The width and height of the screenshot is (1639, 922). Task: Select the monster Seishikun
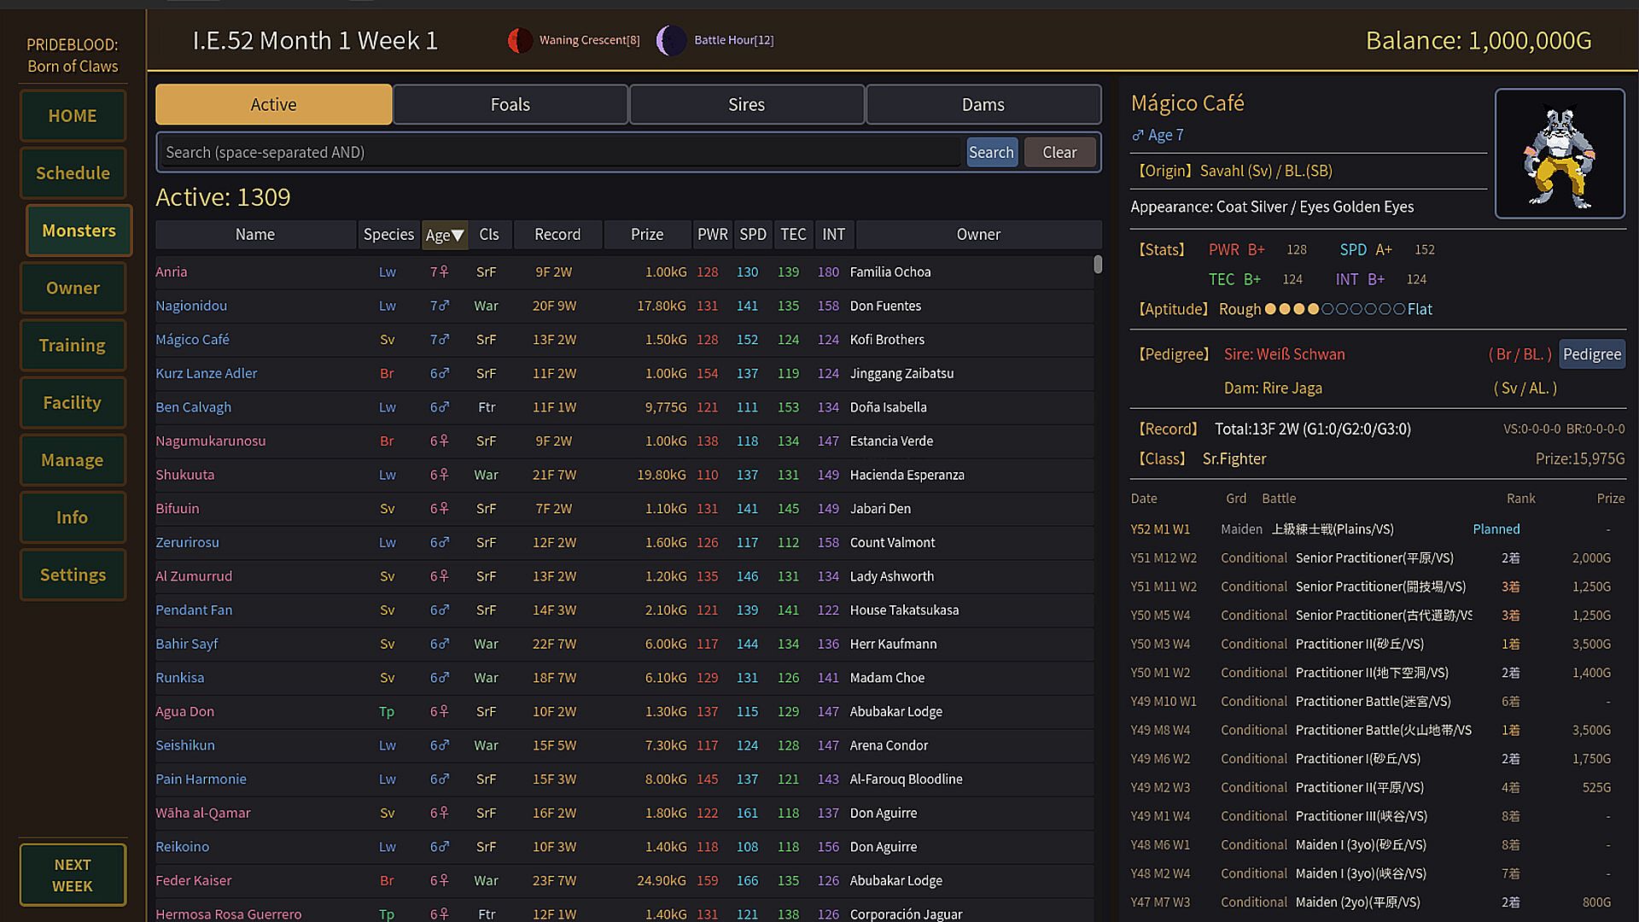pos(624,745)
